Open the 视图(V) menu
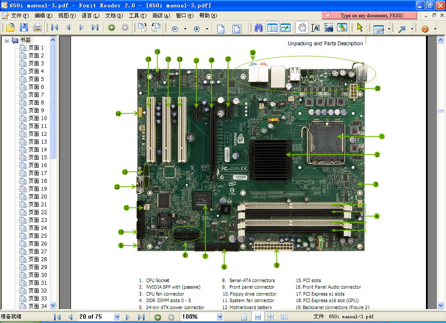The image size is (446, 323). (67, 16)
